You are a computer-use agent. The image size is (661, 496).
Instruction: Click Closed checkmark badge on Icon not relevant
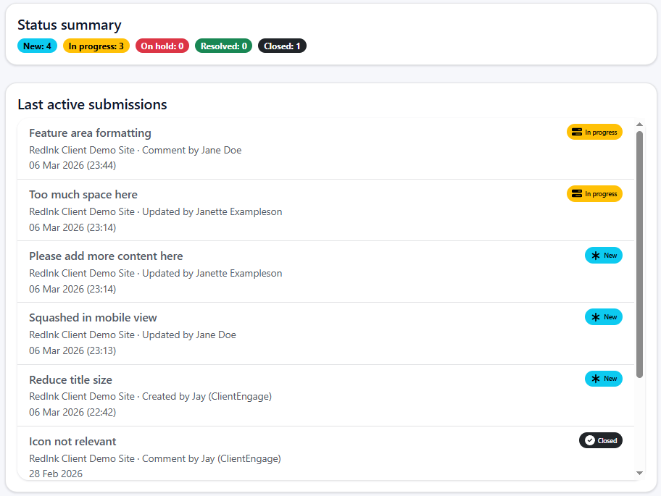coord(600,440)
